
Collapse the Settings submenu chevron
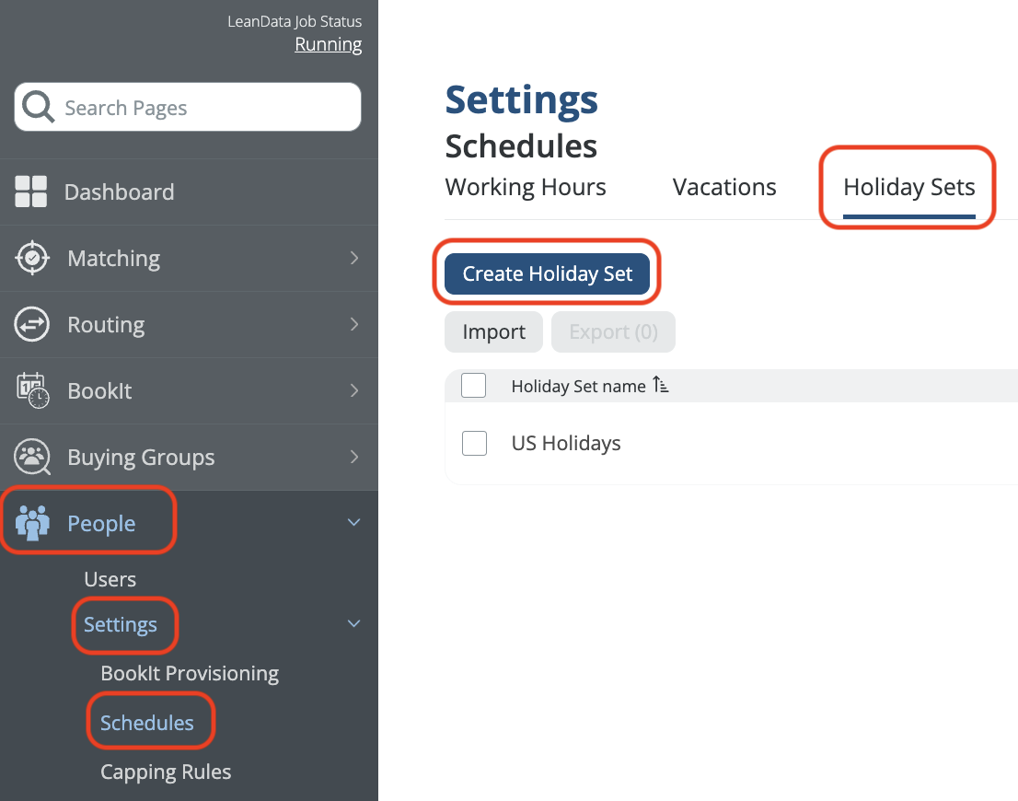354,624
